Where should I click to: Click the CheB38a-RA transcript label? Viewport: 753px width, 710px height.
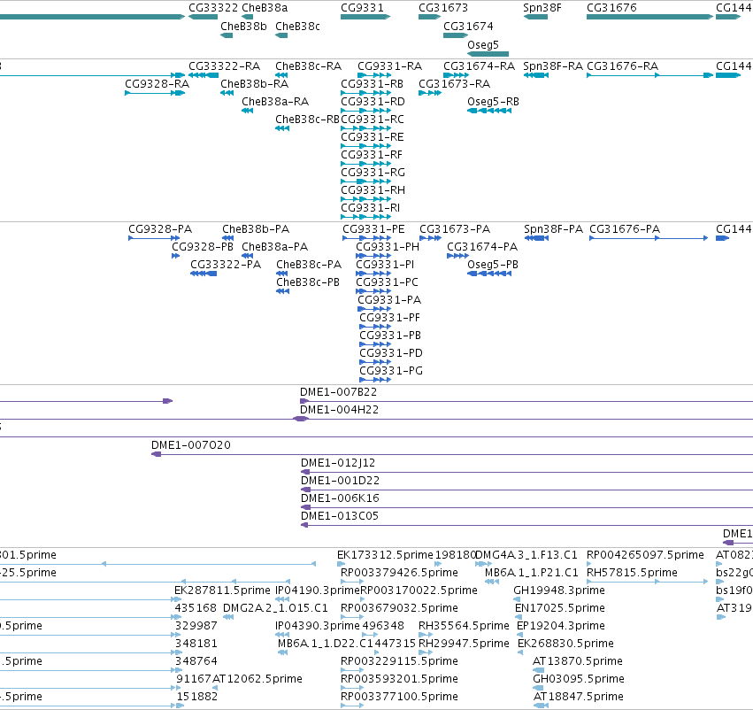pos(275,102)
